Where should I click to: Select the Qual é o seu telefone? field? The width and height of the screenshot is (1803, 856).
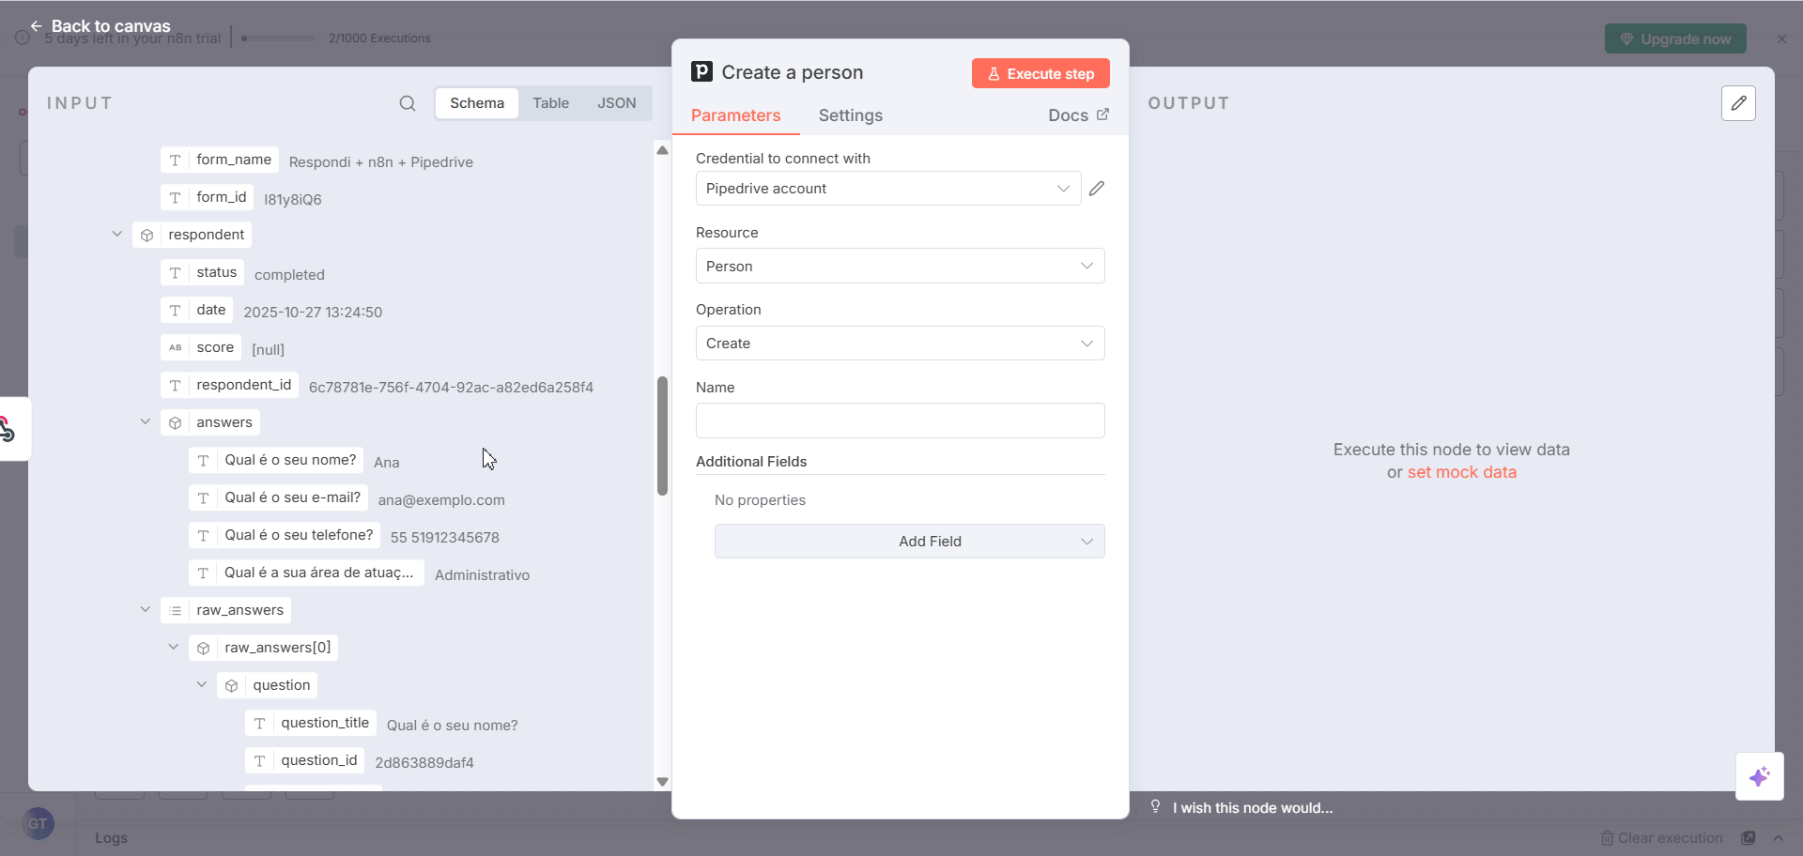point(285,535)
